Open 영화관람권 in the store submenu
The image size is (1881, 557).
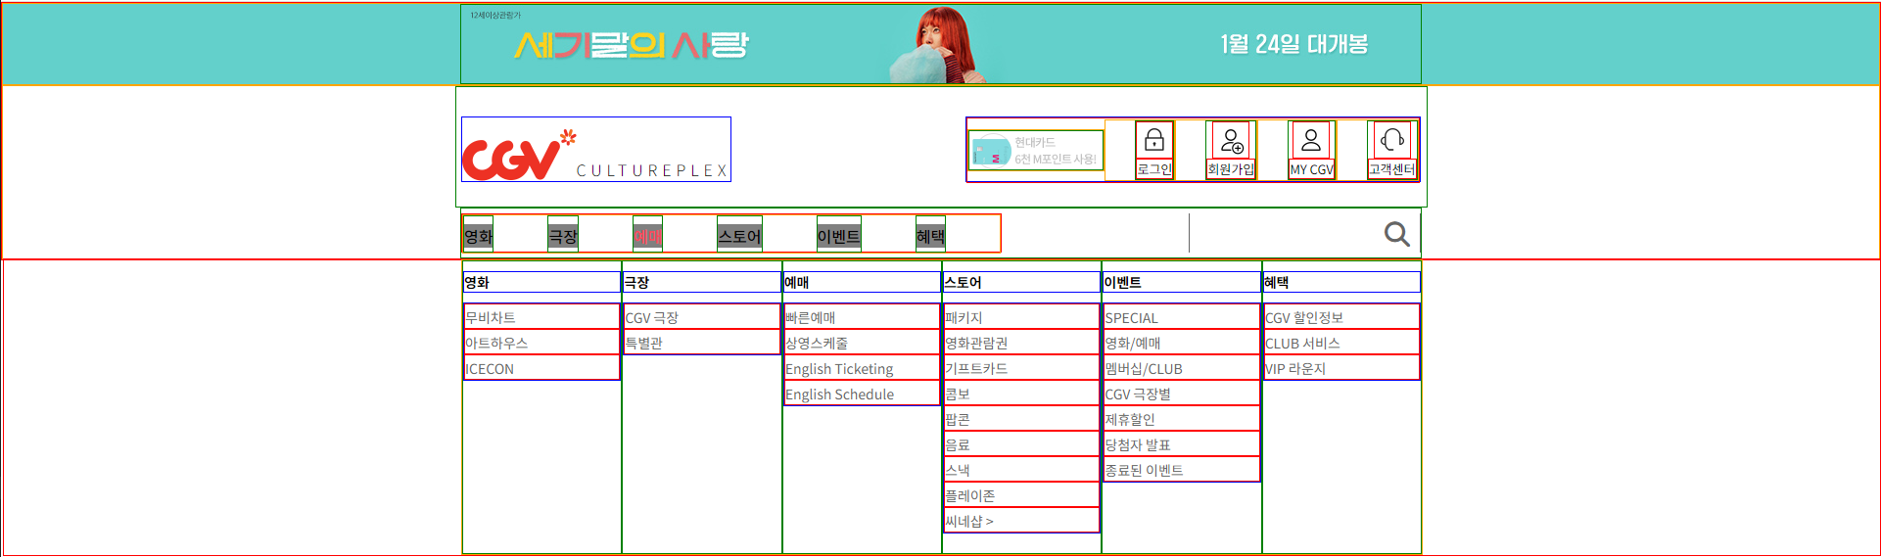[x=1021, y=343]
